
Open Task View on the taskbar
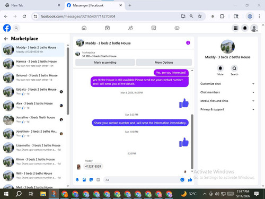point(31,194)
